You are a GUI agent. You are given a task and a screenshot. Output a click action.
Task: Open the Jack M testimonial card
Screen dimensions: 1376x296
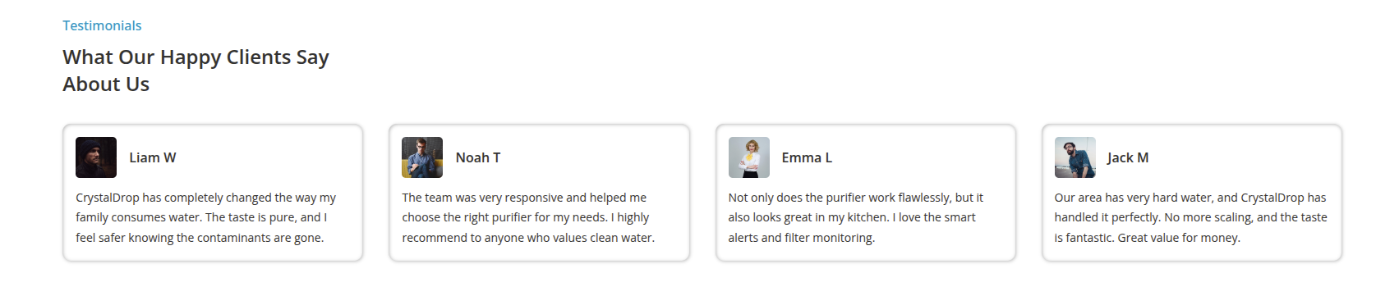tap(1192, 193)
